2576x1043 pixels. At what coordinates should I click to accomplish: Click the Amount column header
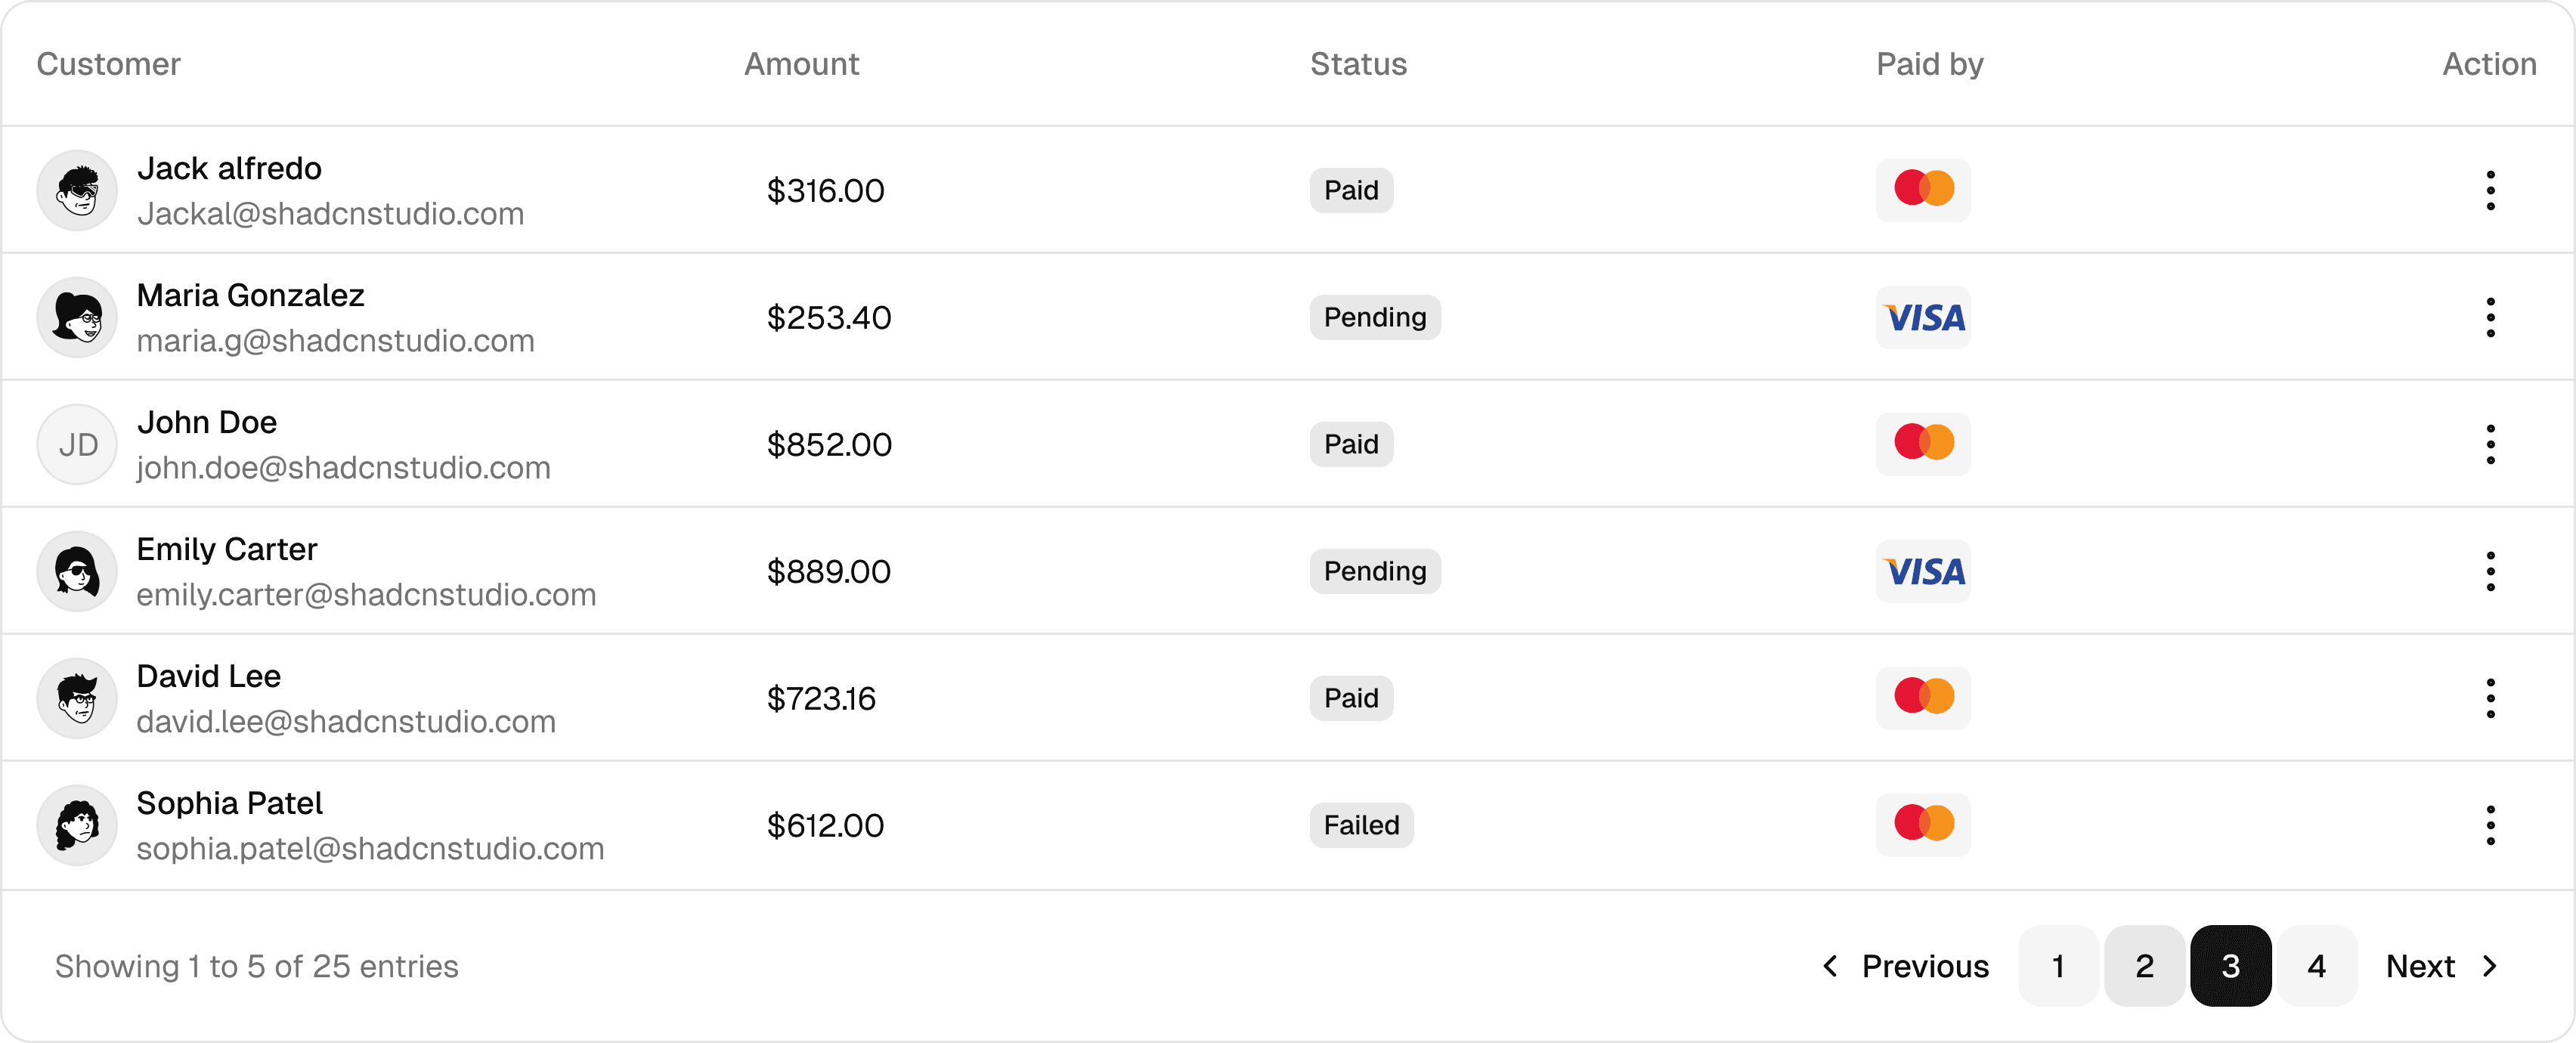pos(801,64)
